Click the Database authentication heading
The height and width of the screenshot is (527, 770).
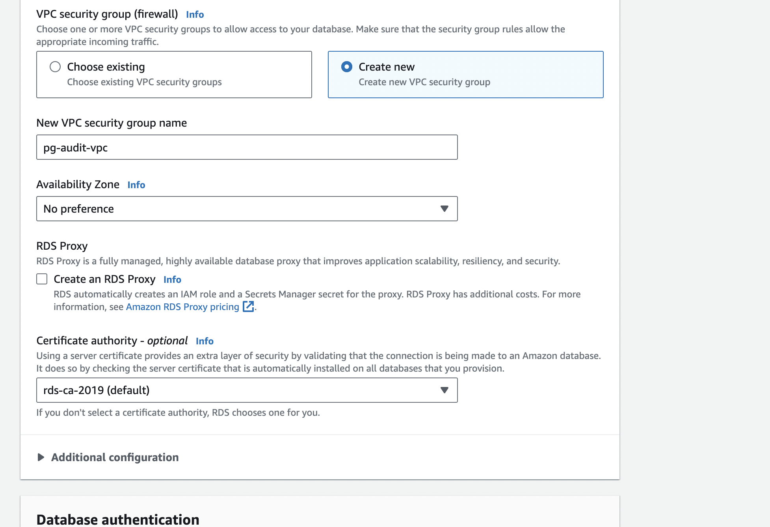(118, 520)
